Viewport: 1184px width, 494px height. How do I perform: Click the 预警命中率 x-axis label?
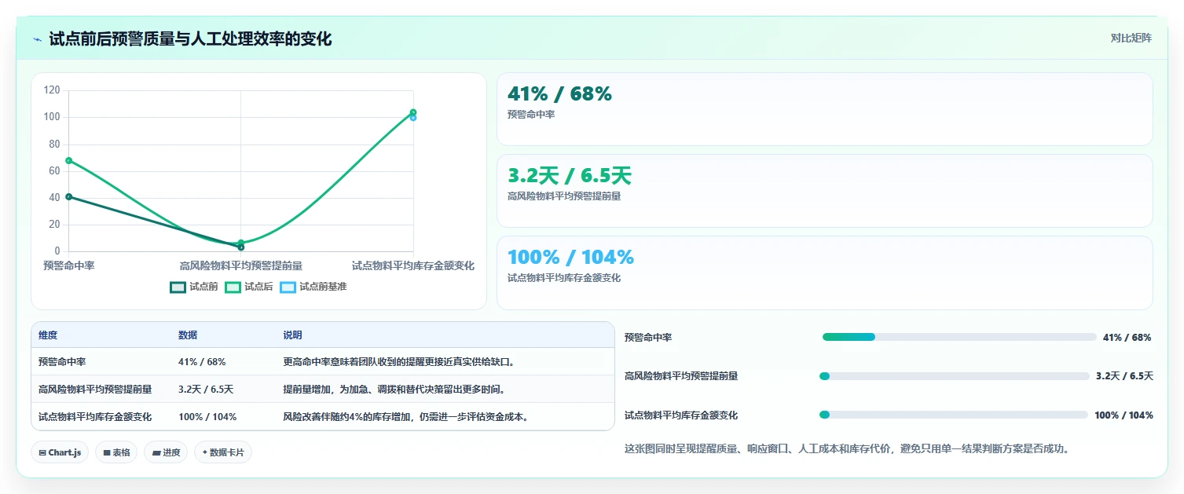[x=69, y=265]
